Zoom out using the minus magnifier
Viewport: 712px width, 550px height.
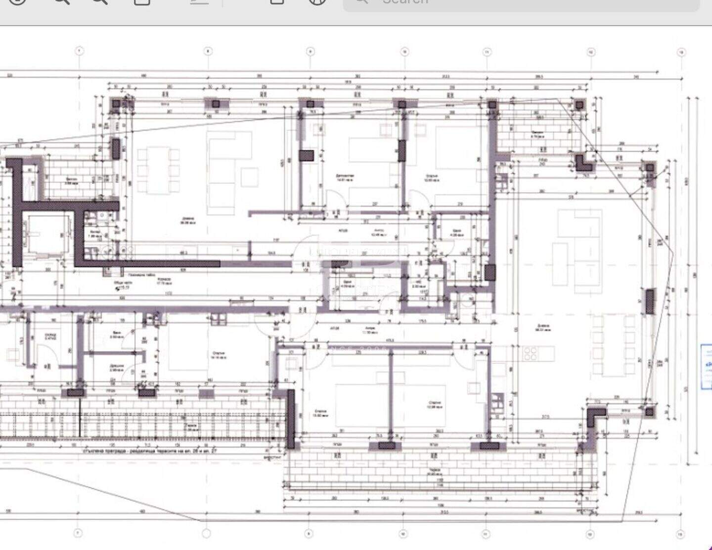click(61, 0)
